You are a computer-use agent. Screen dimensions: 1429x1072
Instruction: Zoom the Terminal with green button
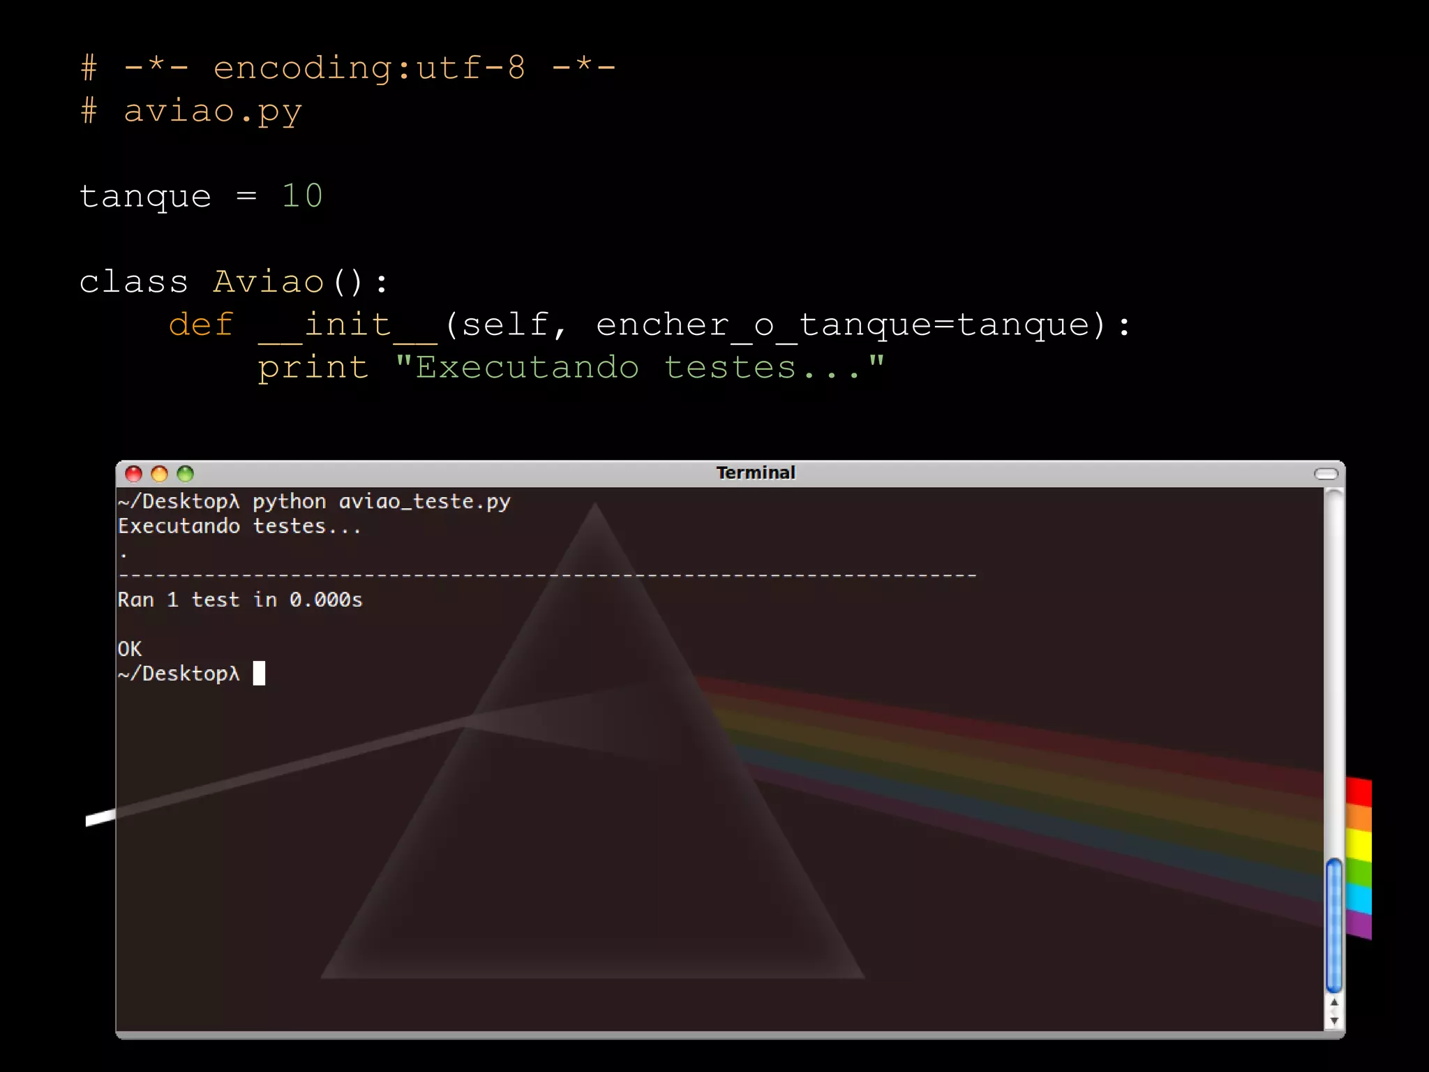point(185,474)
